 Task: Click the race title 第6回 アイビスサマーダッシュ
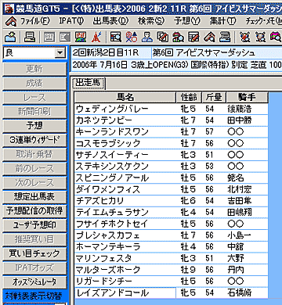[x=204, y=53]
